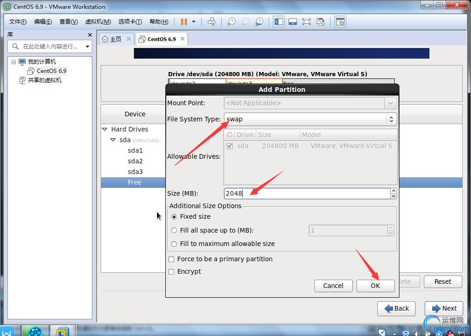
Task: Decrease Size (MB) with down stepper
Action: click(393, 196)
